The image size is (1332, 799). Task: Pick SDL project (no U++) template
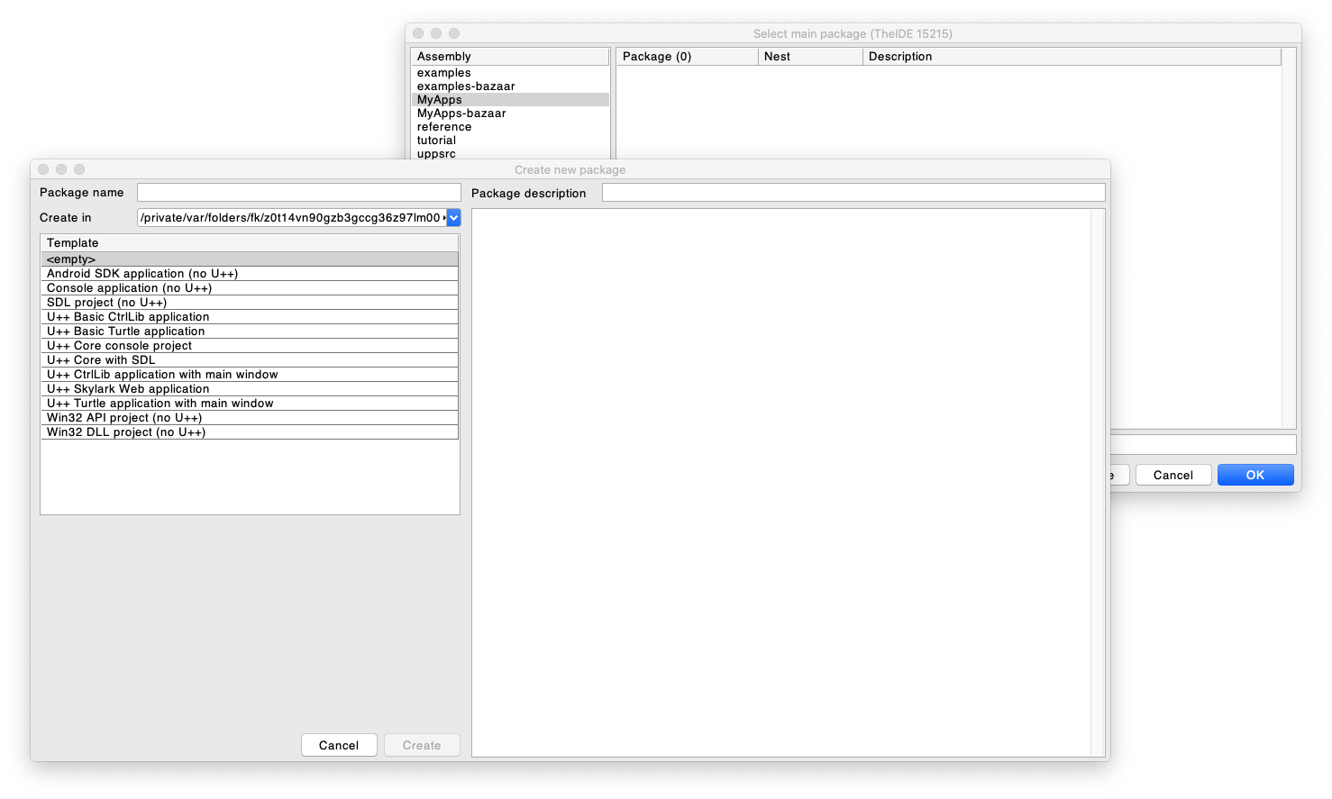pyautogui.click(x=250, y=303)
